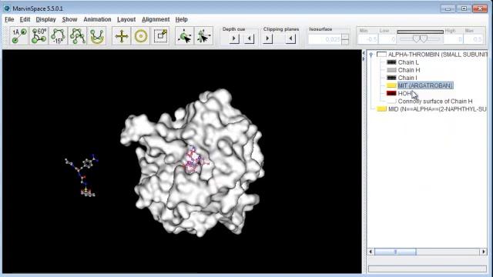
Task: Select the -15° dihedral angle tool
Action: click(59, 36)
